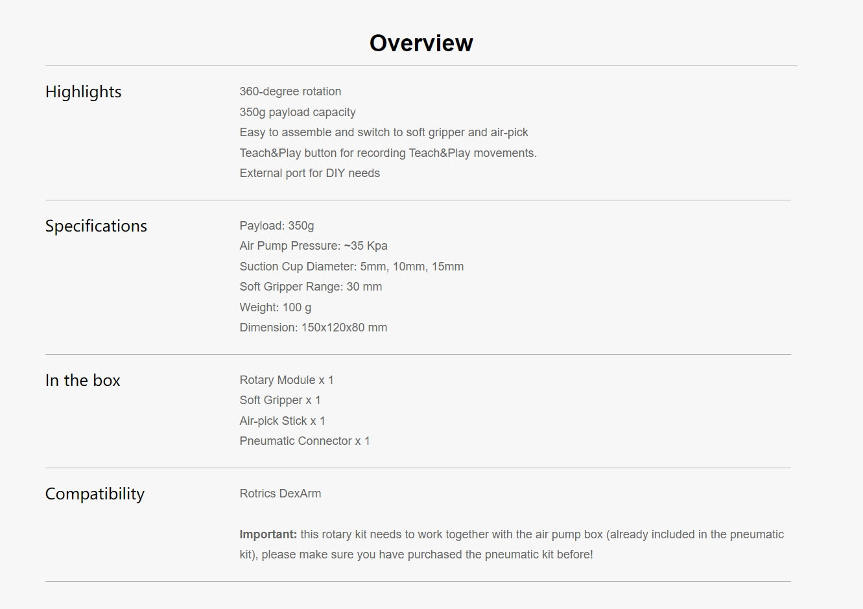
Task: Click External port for DIY needs
Action: click(x=309, y=173)
